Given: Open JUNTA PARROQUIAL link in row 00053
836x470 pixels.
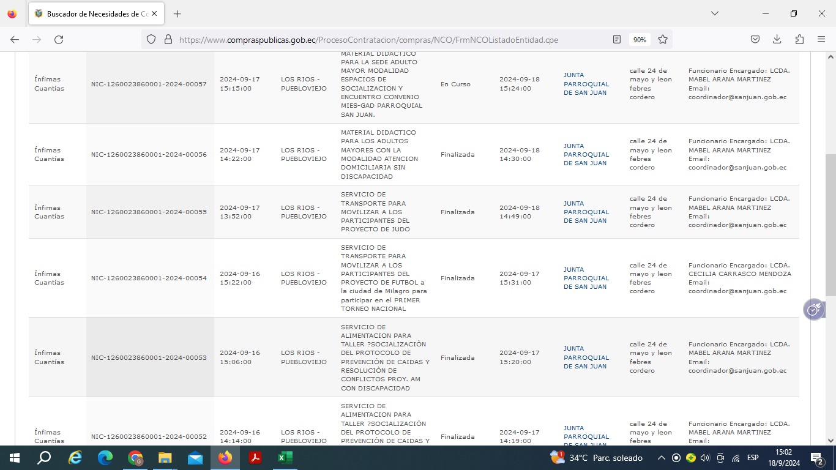Looking at the screenshot, I should (586, 357).
